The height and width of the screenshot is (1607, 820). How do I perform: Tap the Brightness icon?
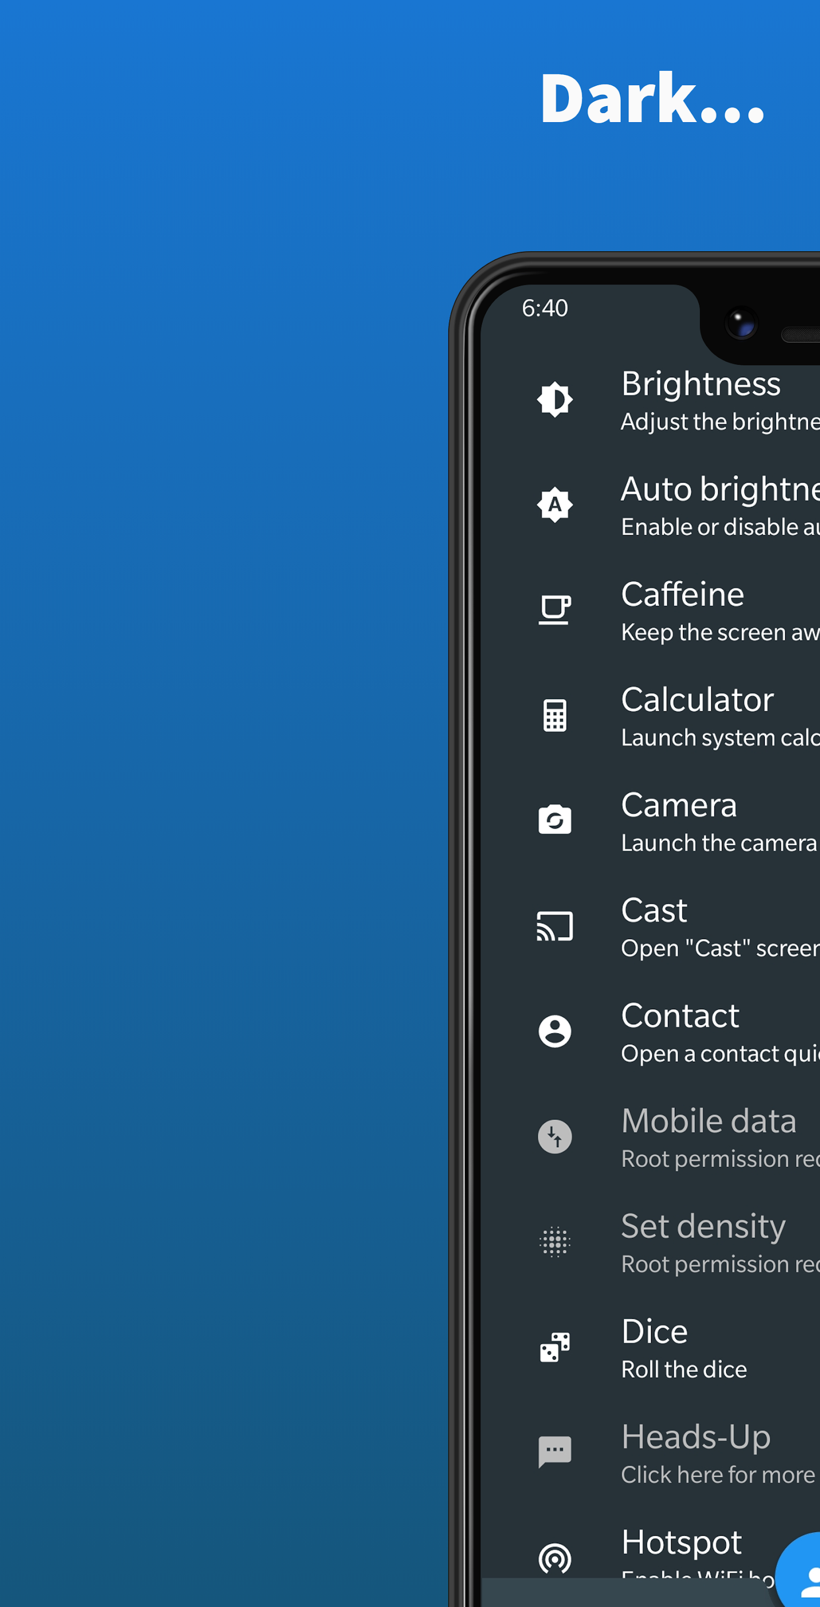pos(554,399)
